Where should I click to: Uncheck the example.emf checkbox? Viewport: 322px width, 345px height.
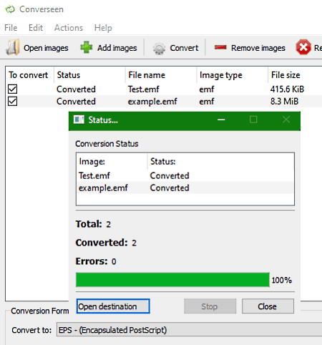12,101
